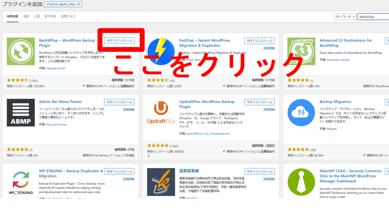
Task: Open the MainWP Child title link
Action: (x=350, y=176)
